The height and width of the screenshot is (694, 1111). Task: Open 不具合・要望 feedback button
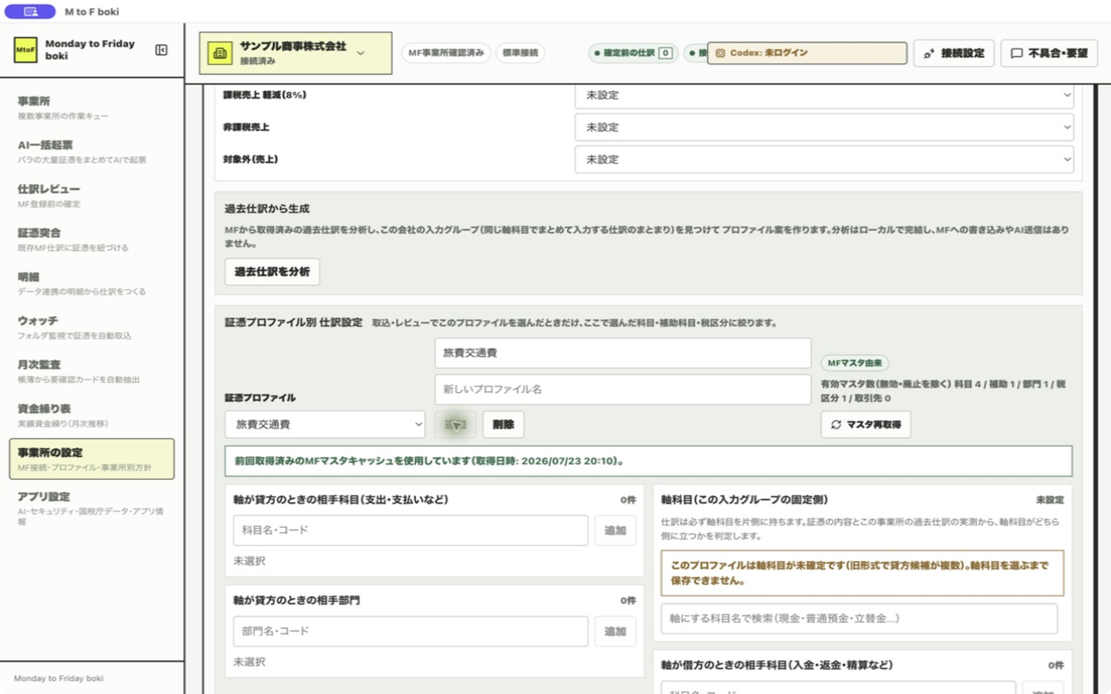[x=1049, y=53]
